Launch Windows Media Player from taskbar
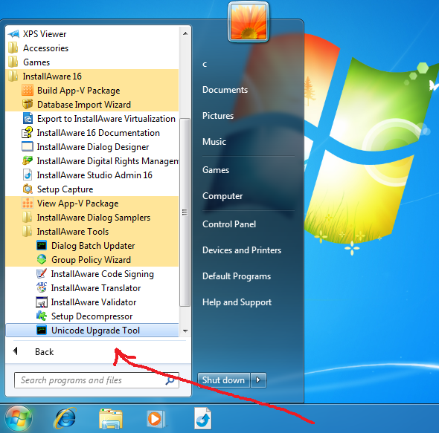Screen dimensions: 439x433 156,418
